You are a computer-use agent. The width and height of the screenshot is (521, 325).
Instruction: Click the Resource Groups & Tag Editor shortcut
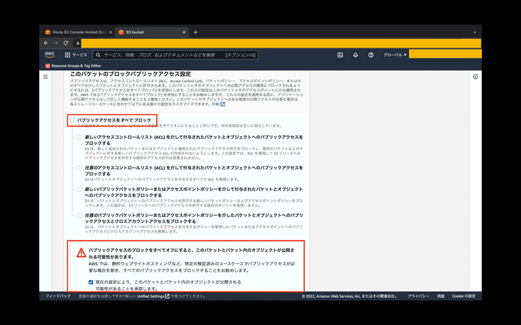(x=73, y=66)
